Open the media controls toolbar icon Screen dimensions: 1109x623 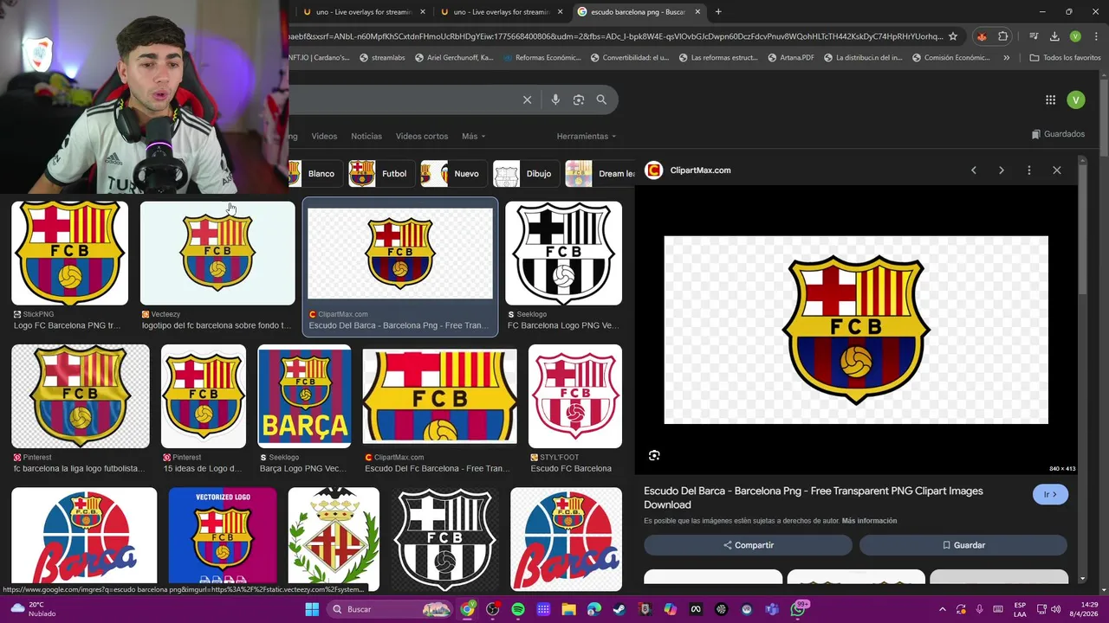click(1034, 36)
